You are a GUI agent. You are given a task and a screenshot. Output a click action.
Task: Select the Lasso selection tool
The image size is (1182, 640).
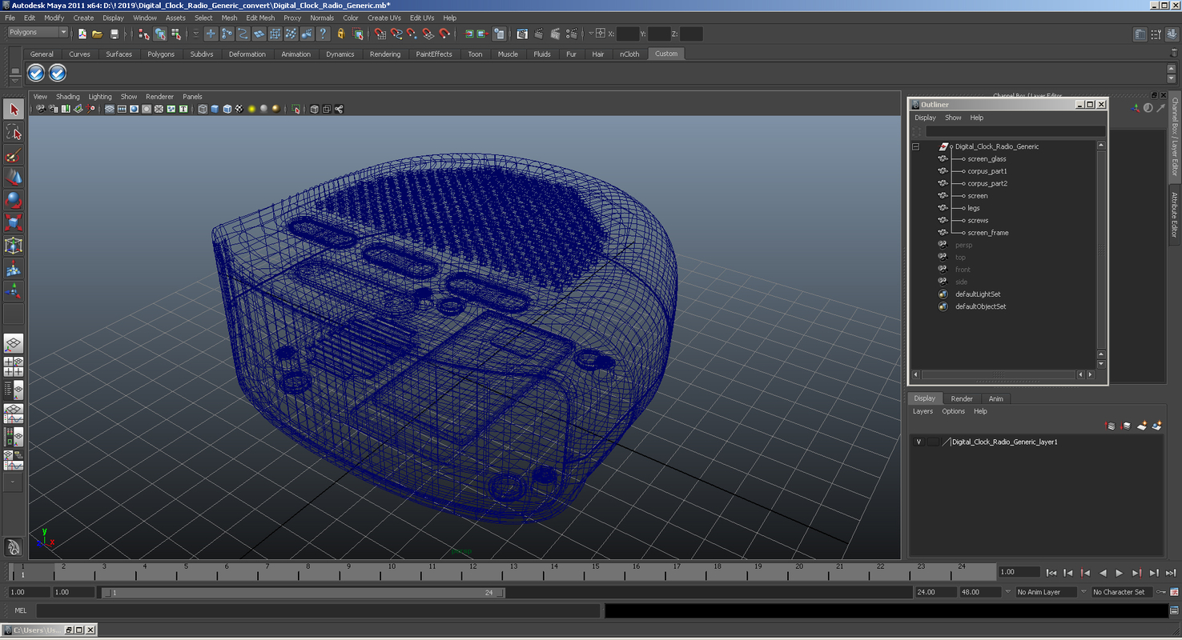[x=14, y=131]
